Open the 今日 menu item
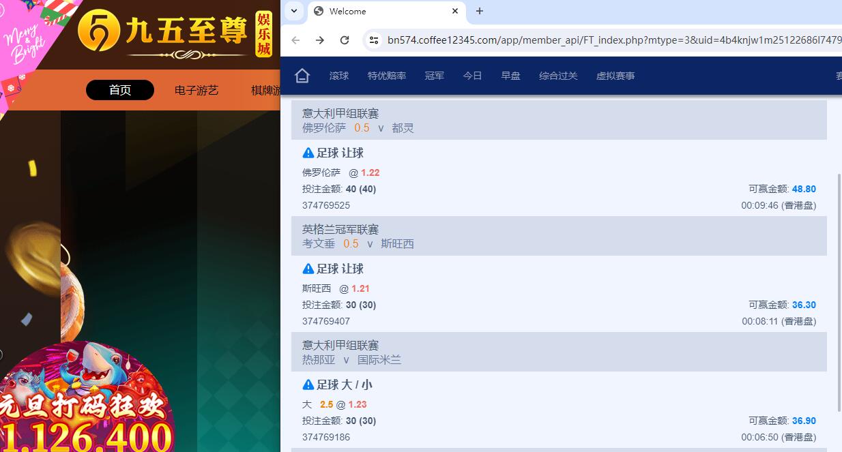This screenshot has width=842, height=452. click(x=473, y=76)
